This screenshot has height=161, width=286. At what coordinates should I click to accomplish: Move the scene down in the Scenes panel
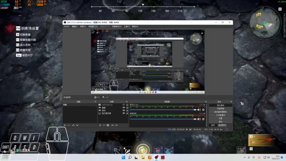pos(77,125)
